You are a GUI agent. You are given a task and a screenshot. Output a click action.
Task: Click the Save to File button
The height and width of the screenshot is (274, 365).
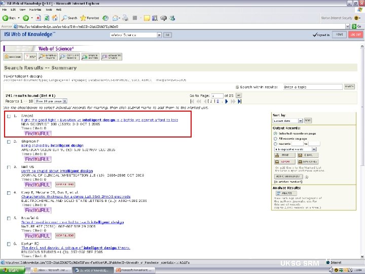308,162
